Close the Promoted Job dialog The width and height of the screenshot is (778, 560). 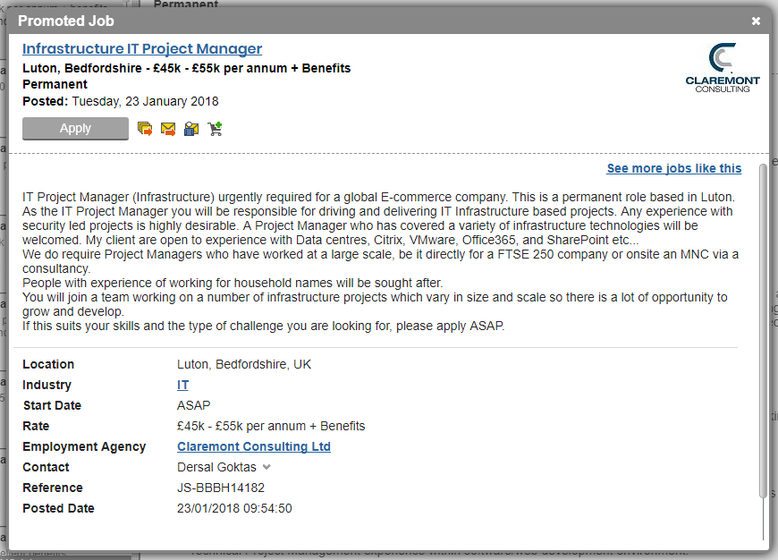756,21
